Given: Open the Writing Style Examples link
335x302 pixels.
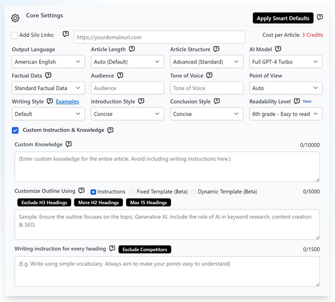Looking at the screenshot, I should (68, 102).
